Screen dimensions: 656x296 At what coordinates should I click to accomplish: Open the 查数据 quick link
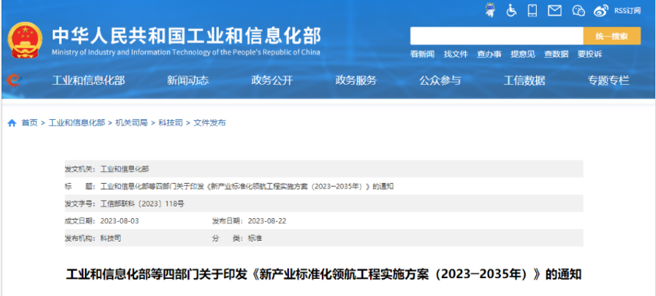(556, 54)
